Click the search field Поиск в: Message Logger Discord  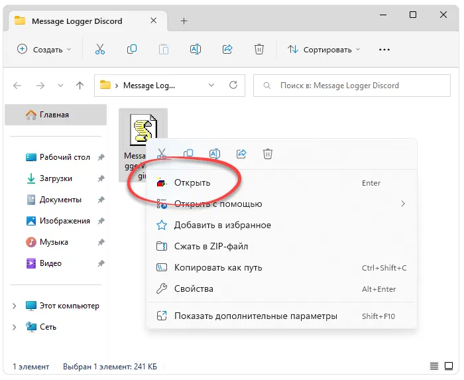[x=352, y=86]
